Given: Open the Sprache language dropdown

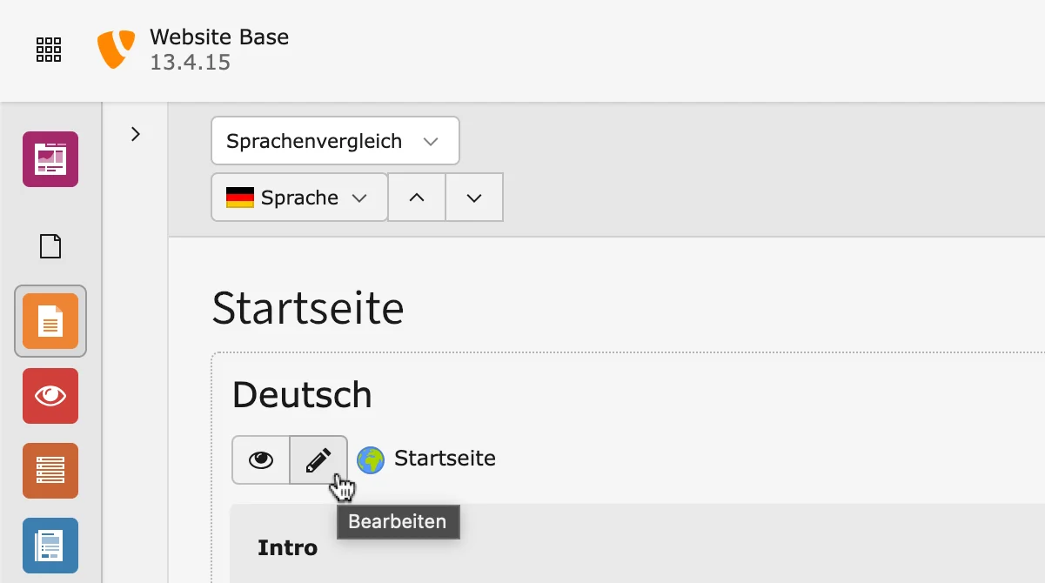Looking at the screenshot, I should coord(298,197).
